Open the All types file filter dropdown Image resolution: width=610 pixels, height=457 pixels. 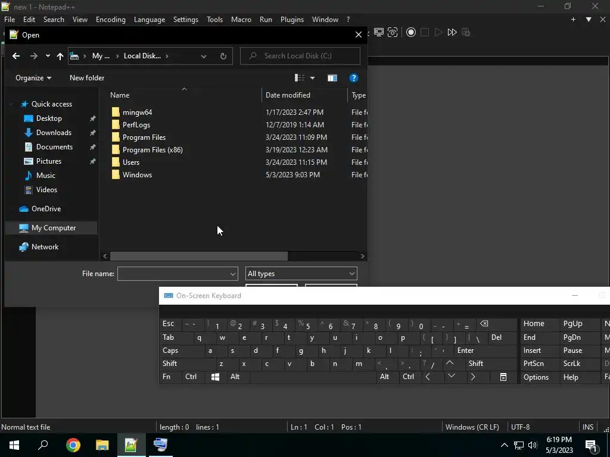(x=301, y=274)
